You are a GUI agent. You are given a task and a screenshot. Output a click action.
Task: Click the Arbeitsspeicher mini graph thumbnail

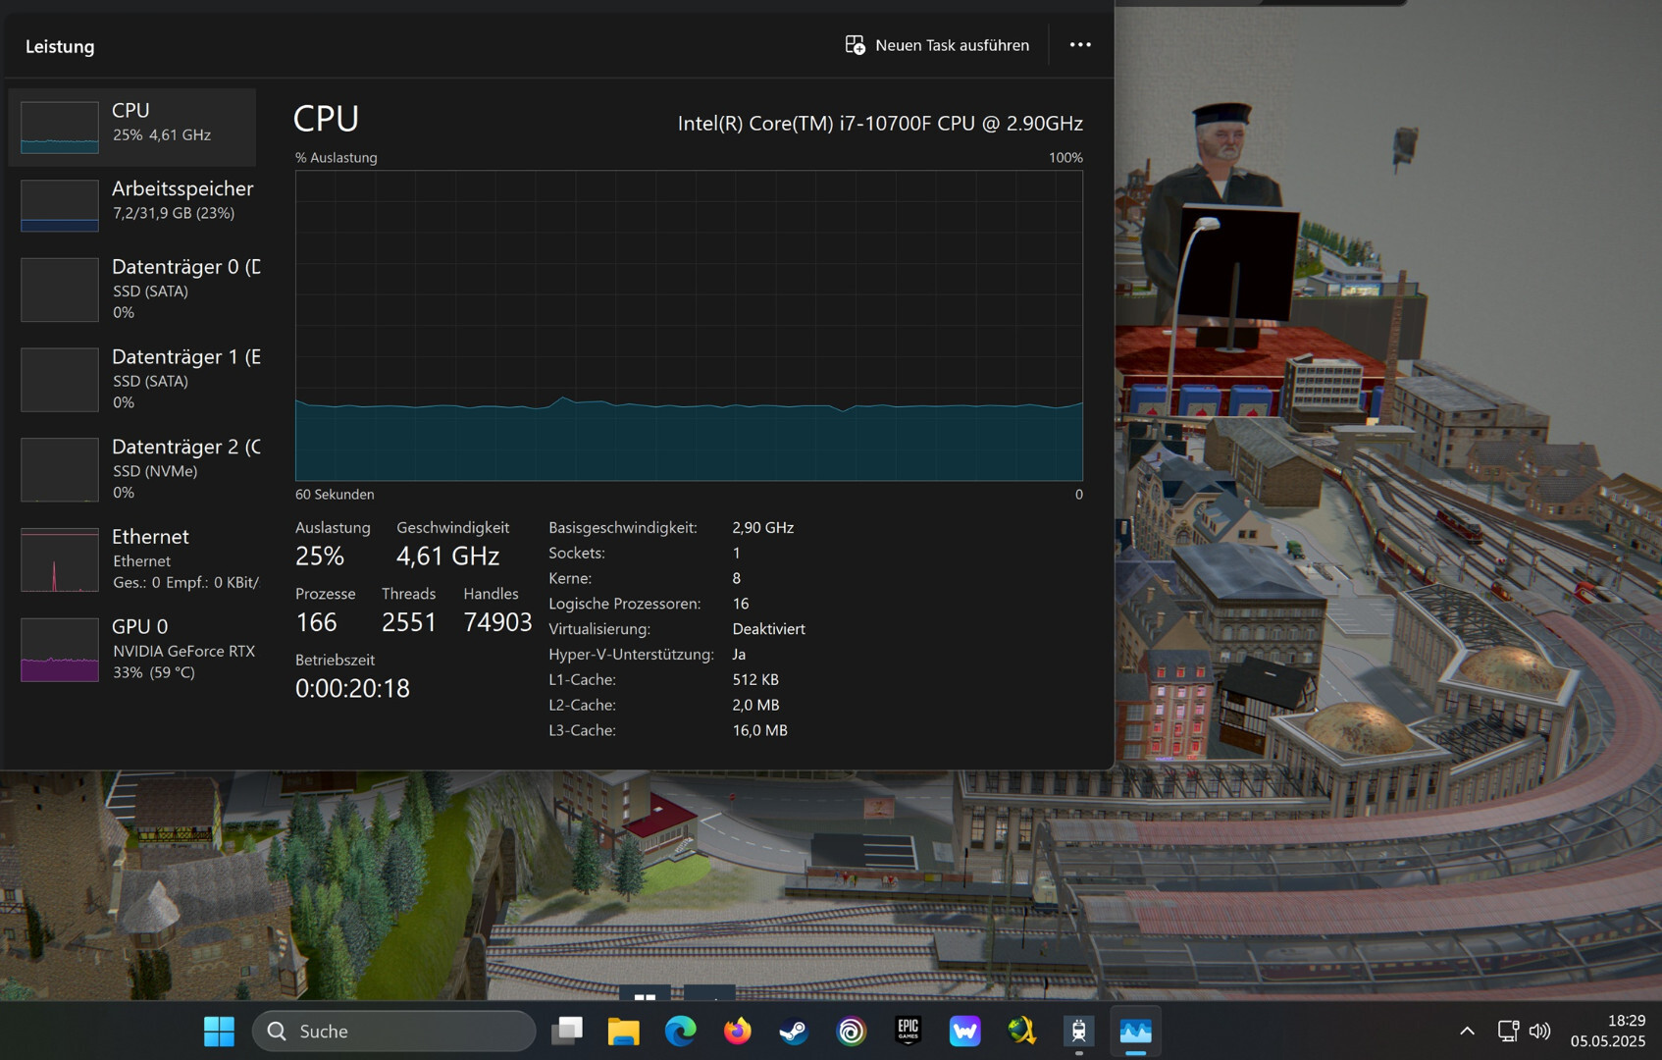click(x=60, y=205)
